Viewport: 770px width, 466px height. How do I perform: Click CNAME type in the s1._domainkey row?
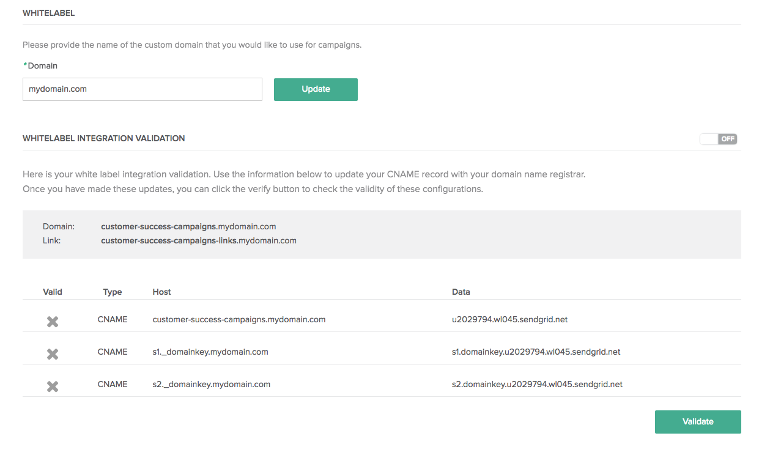(x=113, y=352)
